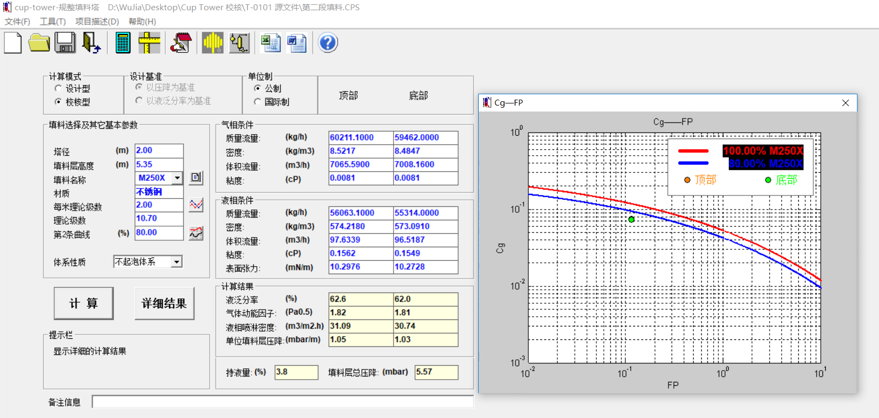This screenshot has height=418, width=879.
Task: Click 持液量 result 3.8
Action: tap(296, 372)
